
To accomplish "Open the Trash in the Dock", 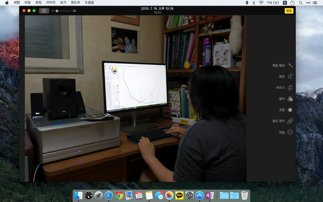I will click(x=244, y=195).
